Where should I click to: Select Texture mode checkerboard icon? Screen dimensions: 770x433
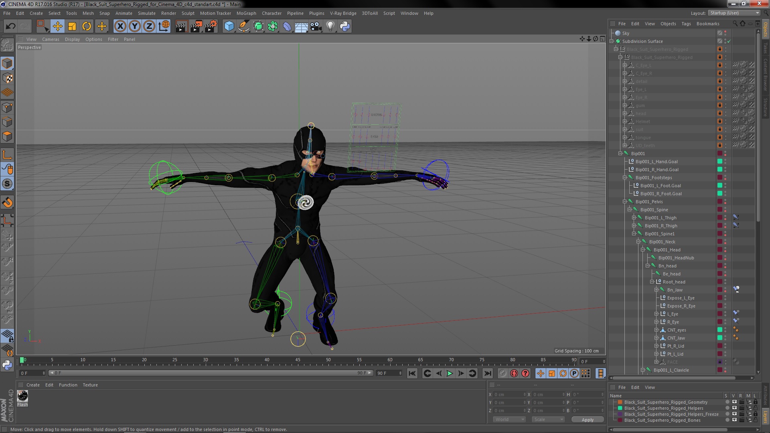pyautogui.click(x=7, y=78)
